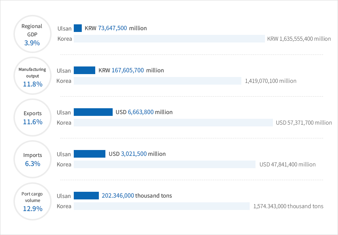Select Ulsan manufacturing output blue bar
This screenshot has width=338, height=235.
tap(84, 70)
